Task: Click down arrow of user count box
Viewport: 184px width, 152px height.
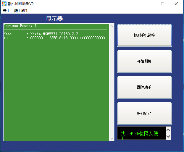Action: click(x=168, y=136)
